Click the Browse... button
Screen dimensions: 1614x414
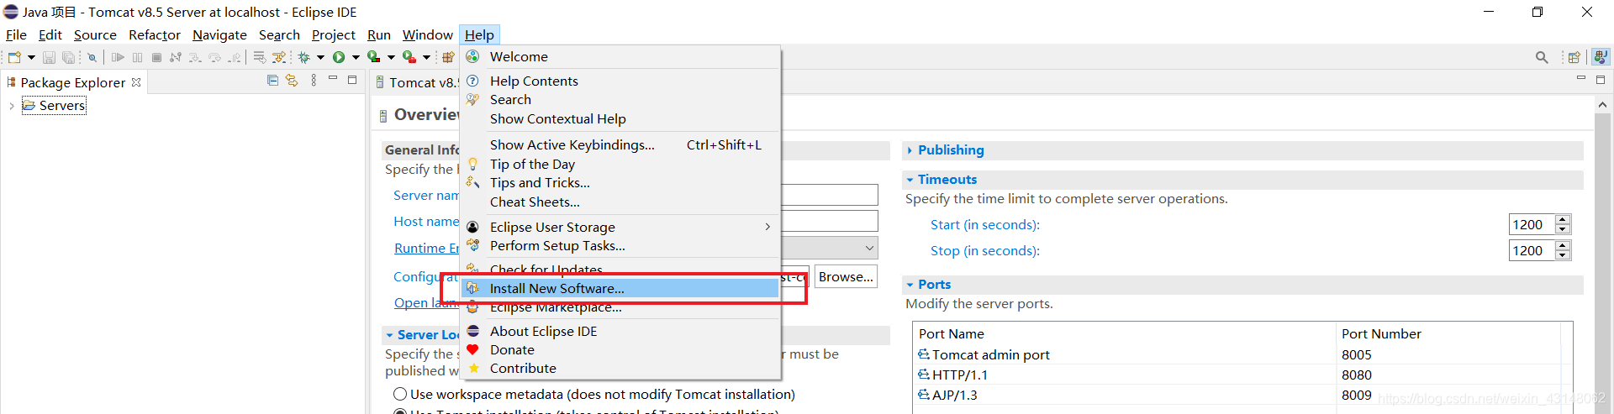click(x=846, y=277)
